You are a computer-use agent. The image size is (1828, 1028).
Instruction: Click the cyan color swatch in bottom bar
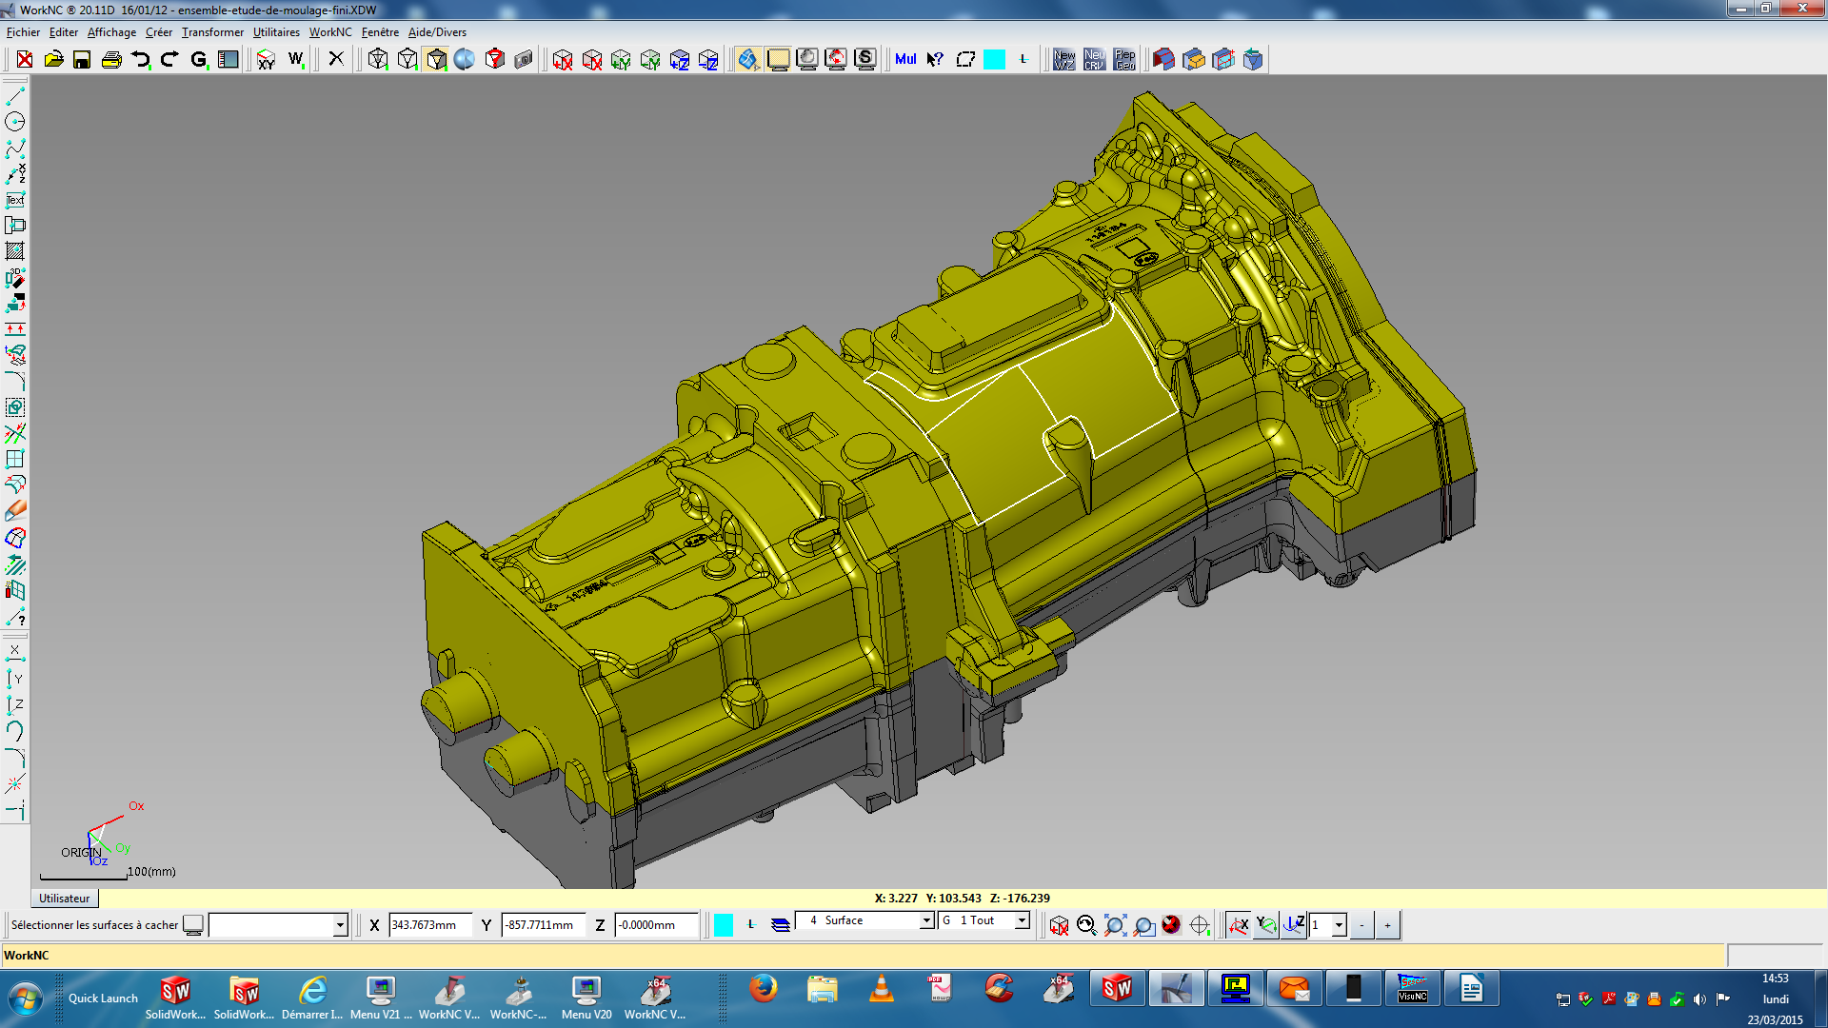coord(724,924)
